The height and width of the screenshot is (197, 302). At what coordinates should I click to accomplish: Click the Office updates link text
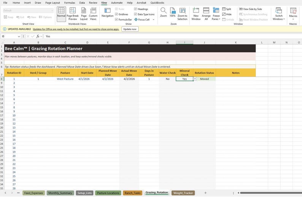76,29
